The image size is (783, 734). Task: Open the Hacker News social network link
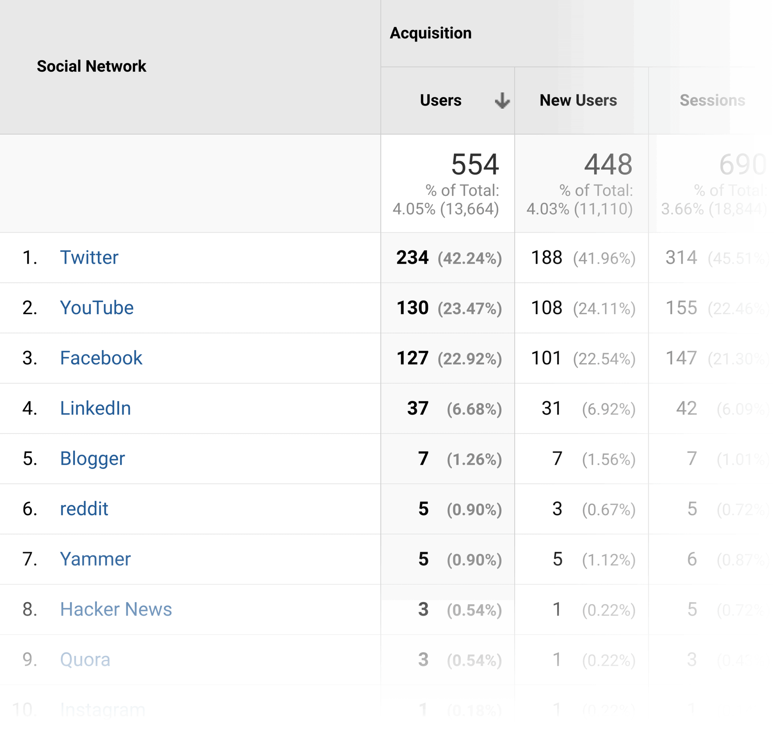(116, 609)
